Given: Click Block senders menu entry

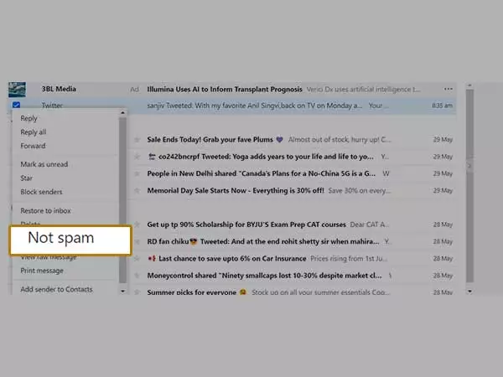Looking at the screenshot, I should tap(41, 192).
